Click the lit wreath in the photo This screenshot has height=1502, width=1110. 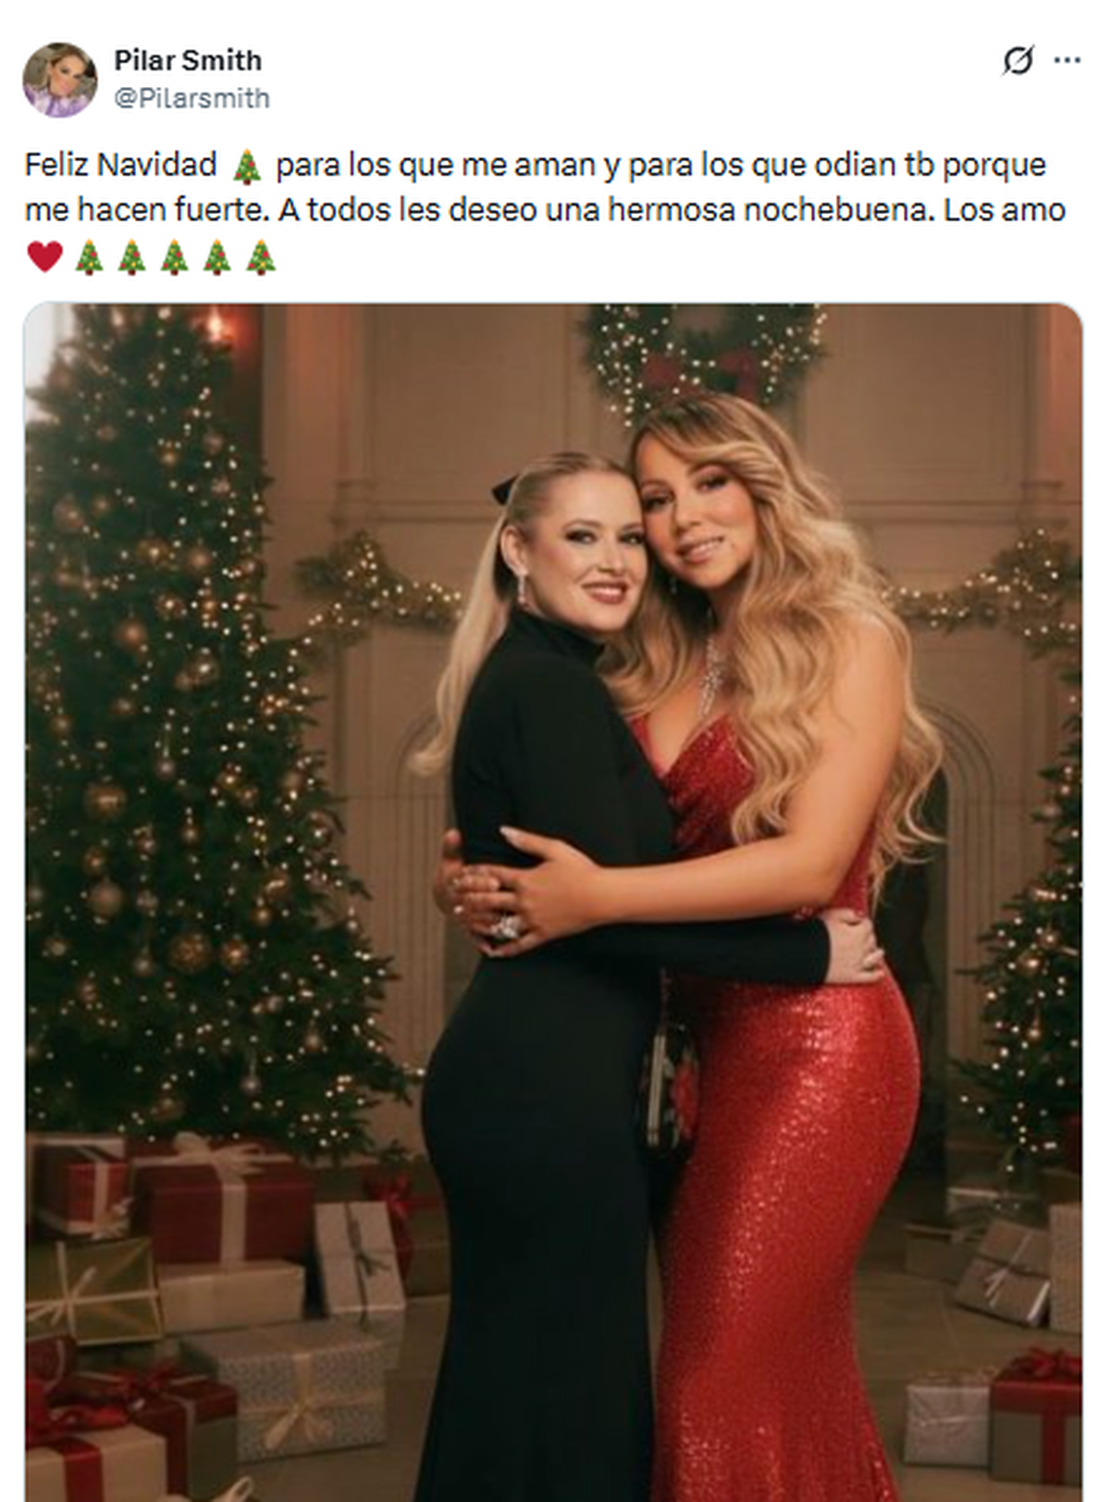703,356
